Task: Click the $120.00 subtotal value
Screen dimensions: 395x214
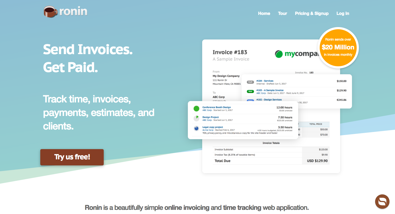Action: click(x=323, y=149)
